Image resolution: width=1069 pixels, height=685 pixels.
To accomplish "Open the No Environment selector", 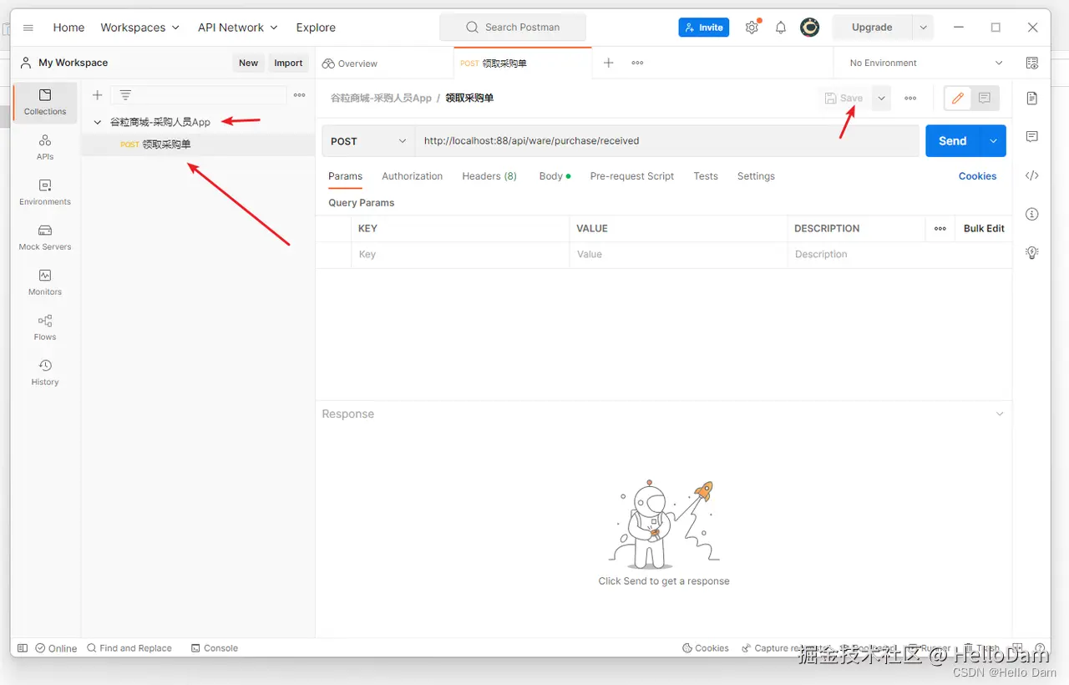I will [x=925, y=63].
